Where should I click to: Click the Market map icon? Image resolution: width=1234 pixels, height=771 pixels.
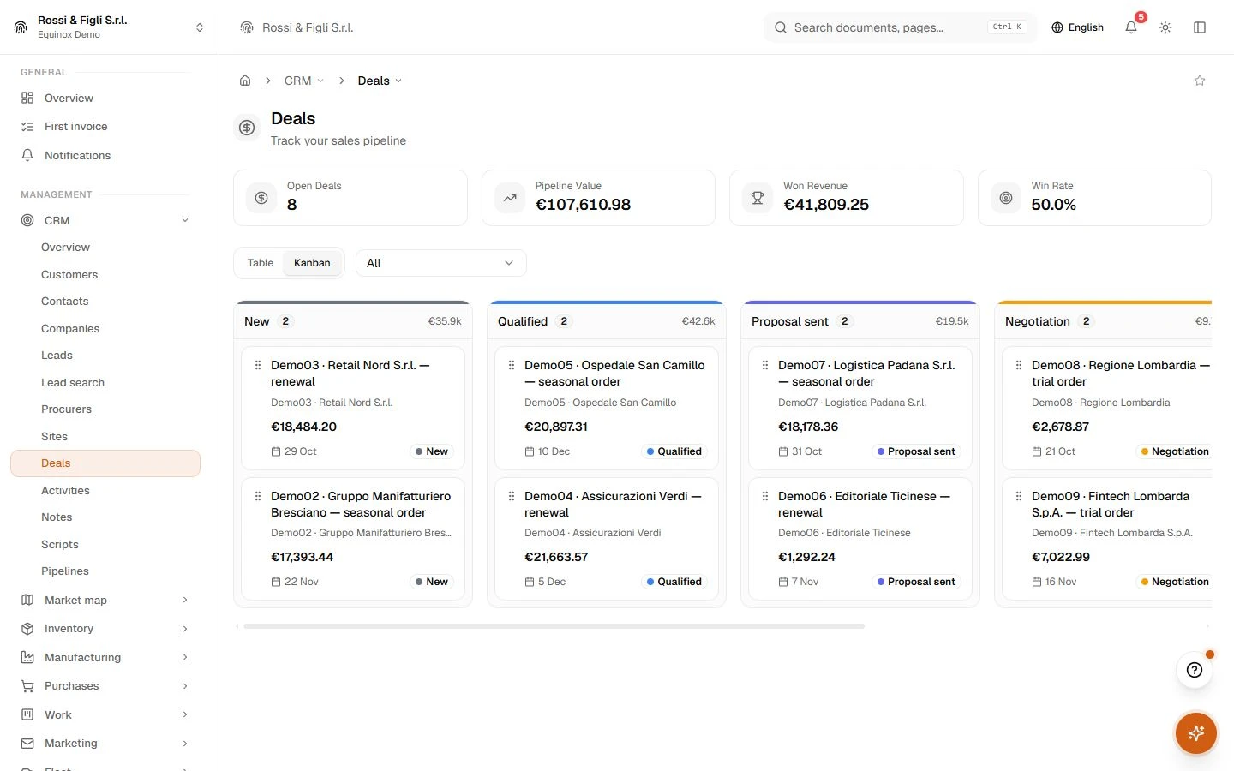27,600
